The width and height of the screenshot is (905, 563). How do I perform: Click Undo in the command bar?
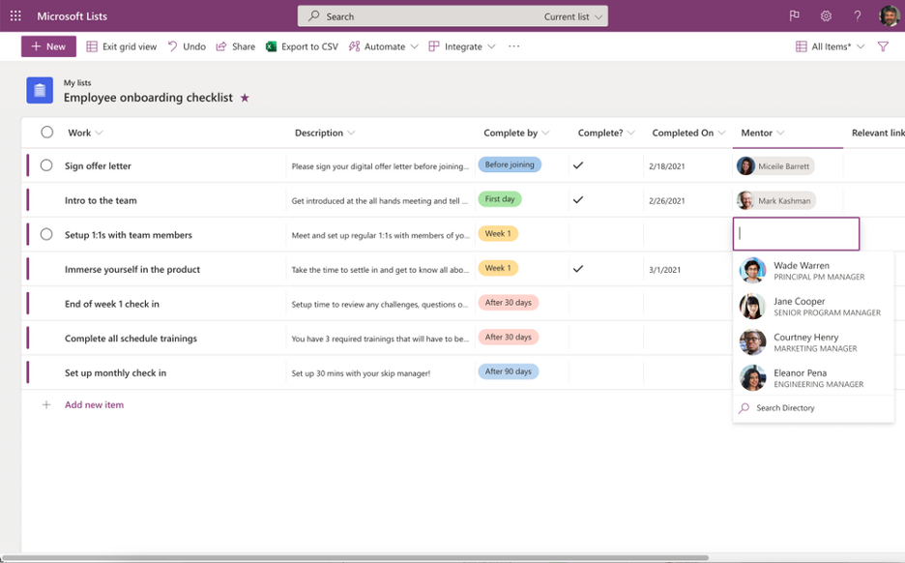pyautogui.click(x=187, y=46)
